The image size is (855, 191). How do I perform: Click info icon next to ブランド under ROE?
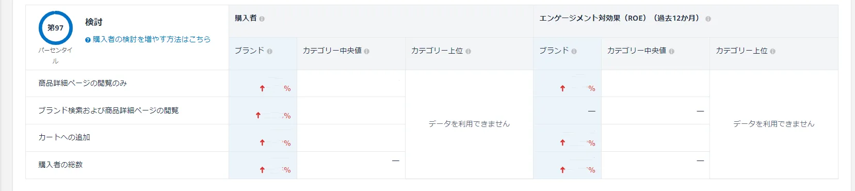574,51
